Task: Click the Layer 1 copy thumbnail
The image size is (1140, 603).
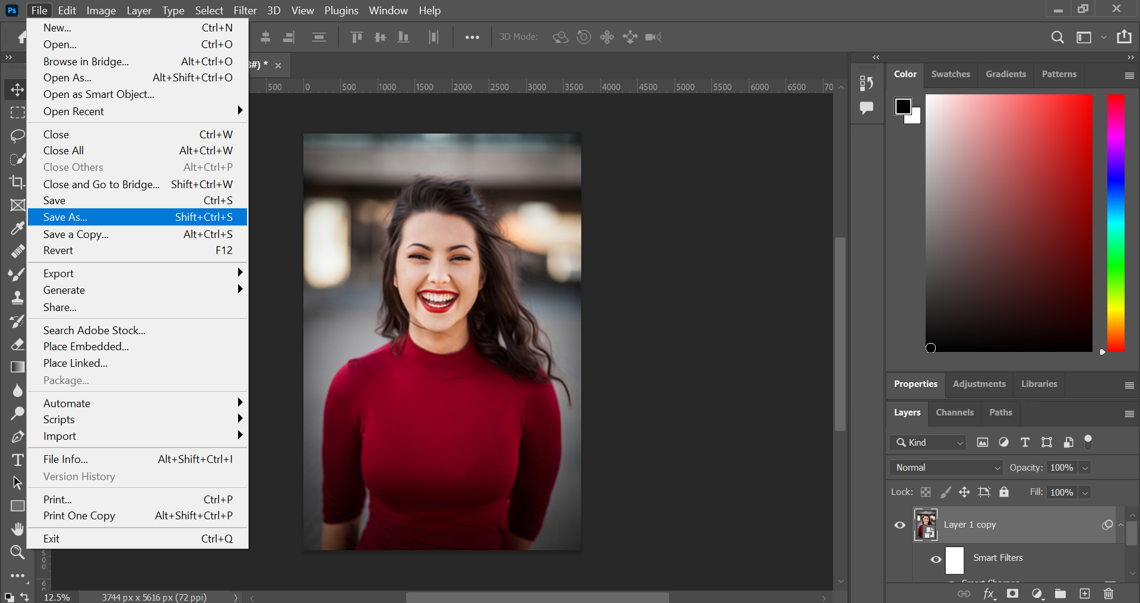Action: click(926, 525)
